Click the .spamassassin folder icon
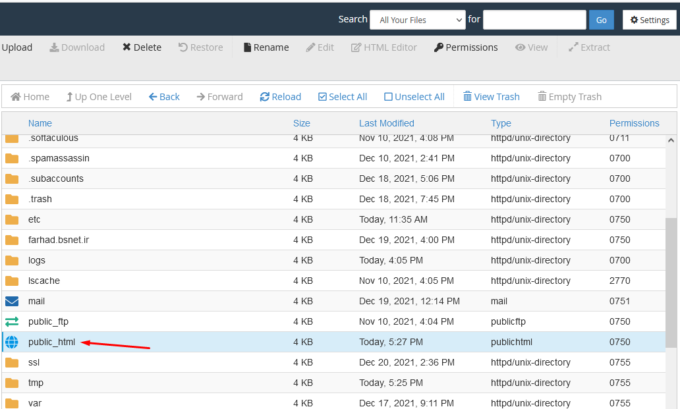This screenshot has width=680, height=409. point(12,158)
